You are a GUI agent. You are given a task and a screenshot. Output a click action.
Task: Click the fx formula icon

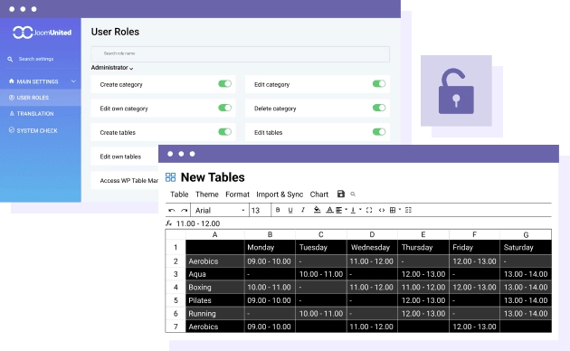pos(168,223)
